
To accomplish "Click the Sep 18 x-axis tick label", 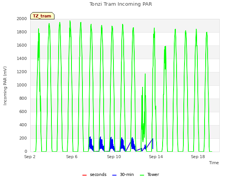I will point(198,157).
